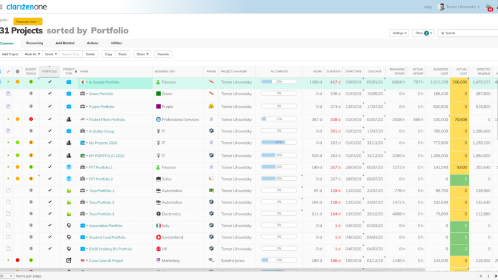
Task: Click the Add Project button
Action: coord(10,54)
